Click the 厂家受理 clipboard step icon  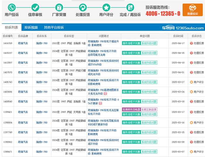click(x=59, y=7)
